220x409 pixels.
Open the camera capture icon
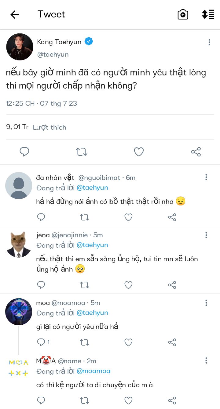[x=183, y=14]
